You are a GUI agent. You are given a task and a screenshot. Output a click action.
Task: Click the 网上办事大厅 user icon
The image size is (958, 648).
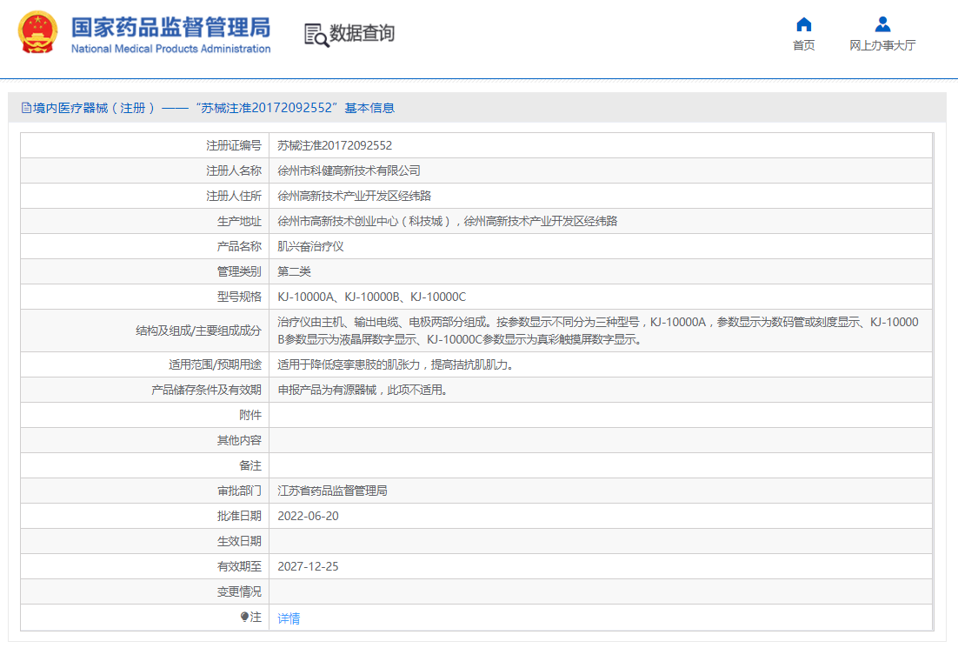click(x=882, y=24)
